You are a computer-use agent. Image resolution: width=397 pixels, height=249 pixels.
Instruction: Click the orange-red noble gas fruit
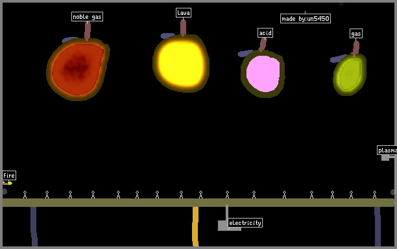[x=78, y=69]
